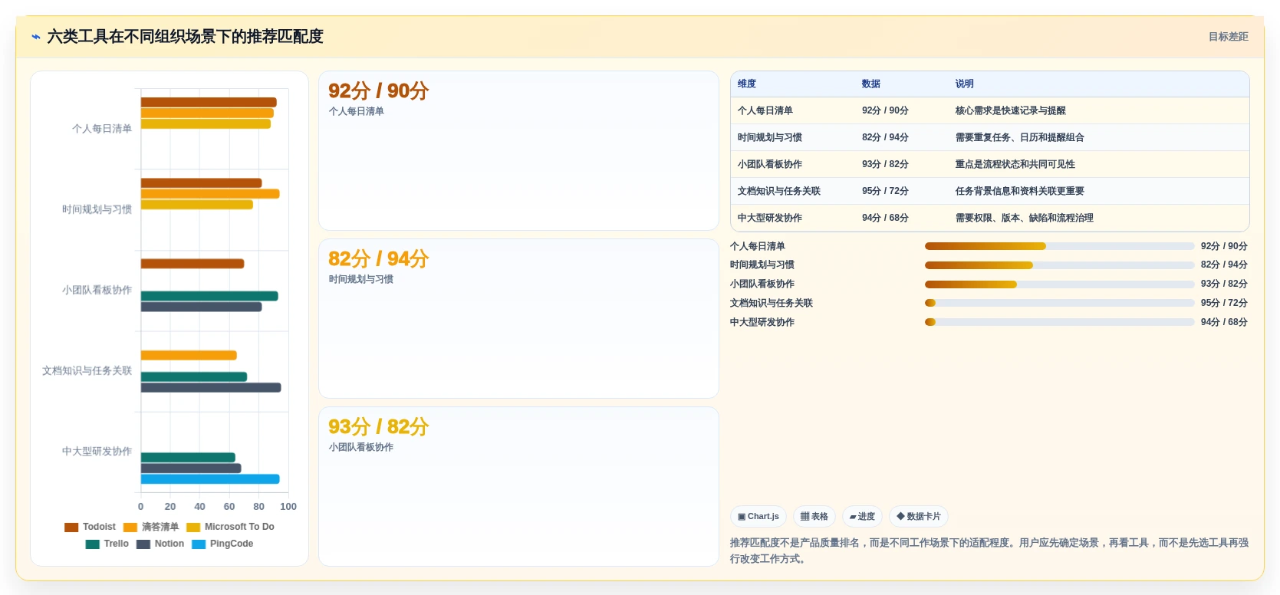Click the 个人每日清单 progress bar
1280x595 pixels.
coord(1059,246)
